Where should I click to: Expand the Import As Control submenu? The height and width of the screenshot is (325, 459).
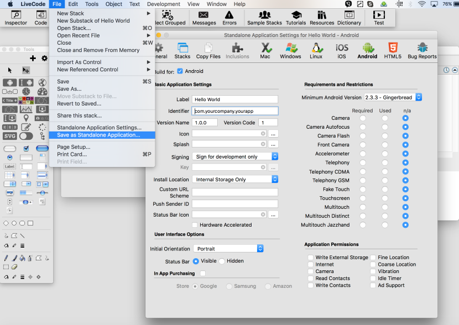102,62
